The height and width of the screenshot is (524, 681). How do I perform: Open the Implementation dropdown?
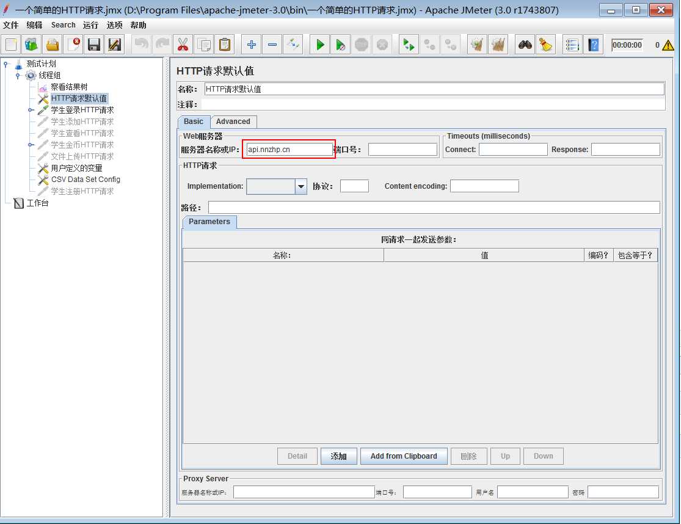[301, 187]
